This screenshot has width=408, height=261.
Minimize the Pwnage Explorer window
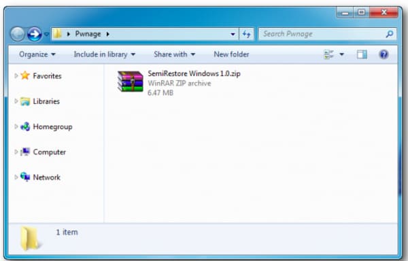point(345,12)
